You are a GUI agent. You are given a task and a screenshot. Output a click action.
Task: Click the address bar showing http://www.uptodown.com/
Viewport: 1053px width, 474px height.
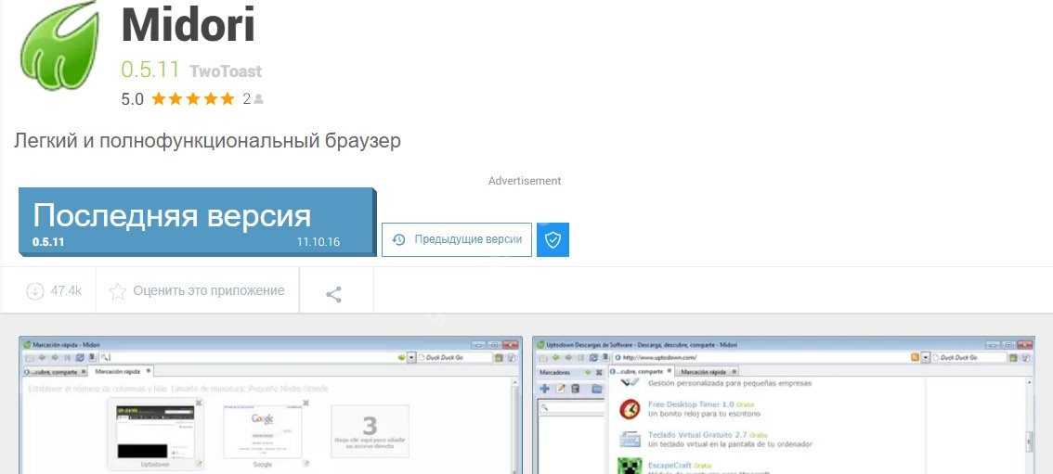coord(760,357)
